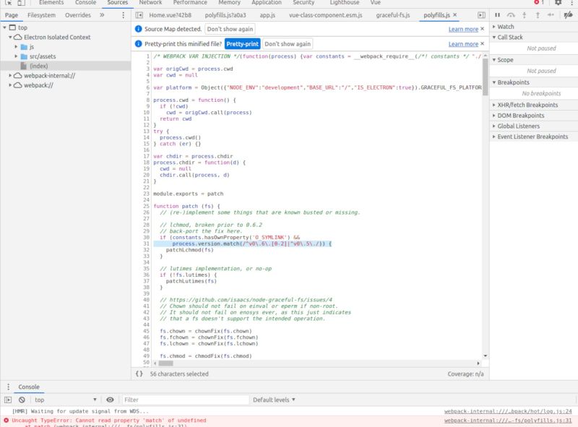The height and width of the screenshot is (427, 578).
Task: Click the console eye icon to create live expression
Action: pos(110,399)
